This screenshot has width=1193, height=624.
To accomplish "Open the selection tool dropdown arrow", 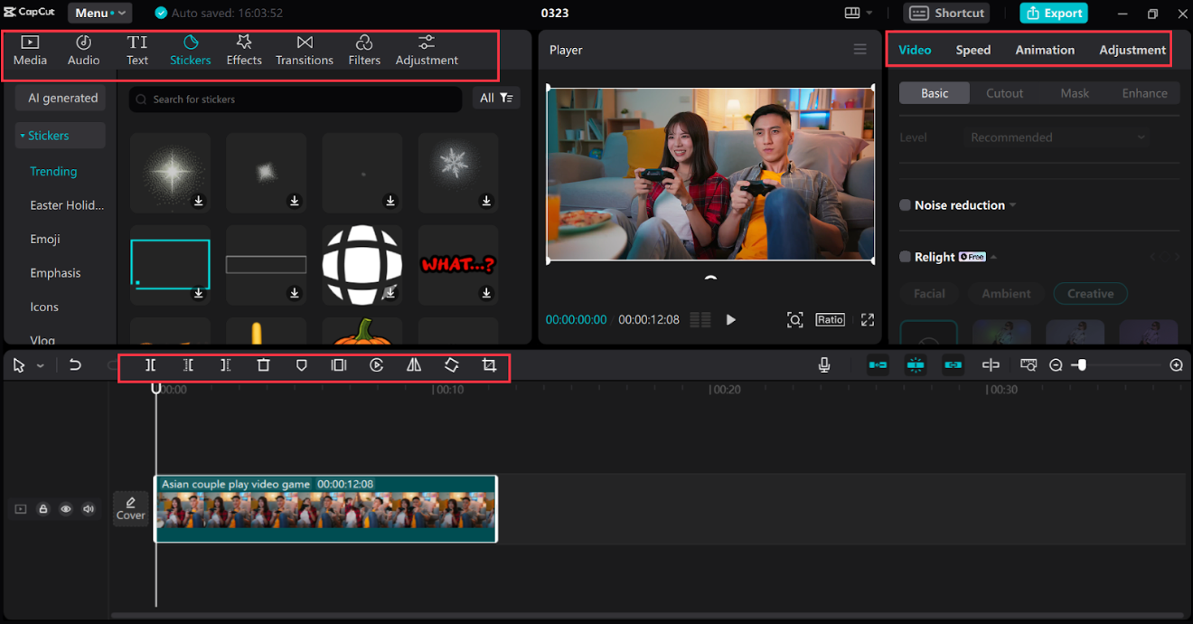I will click(40, 365).
